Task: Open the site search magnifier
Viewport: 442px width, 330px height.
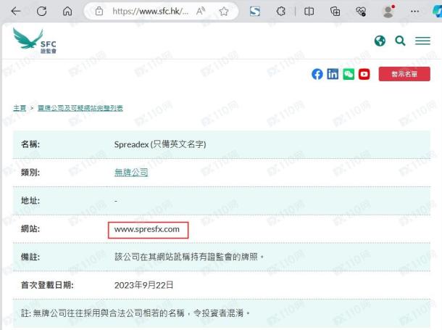Action: point(400,41)
